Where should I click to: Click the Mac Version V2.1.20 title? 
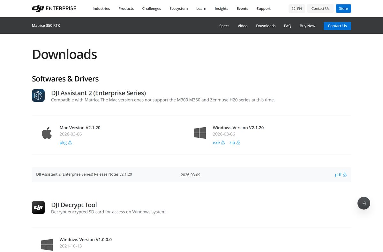(x=80, y=128)
